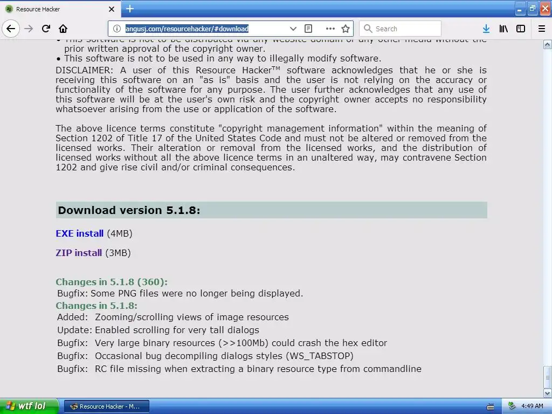Show sidebars icon

click(521, 29)
